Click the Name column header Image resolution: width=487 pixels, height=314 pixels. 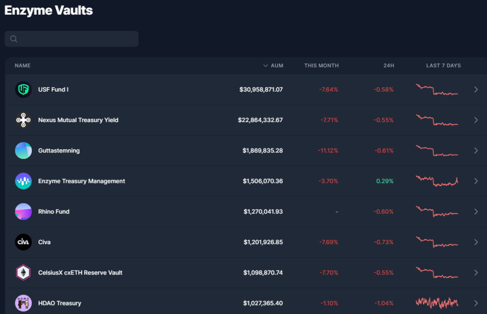tap(22, 66)
